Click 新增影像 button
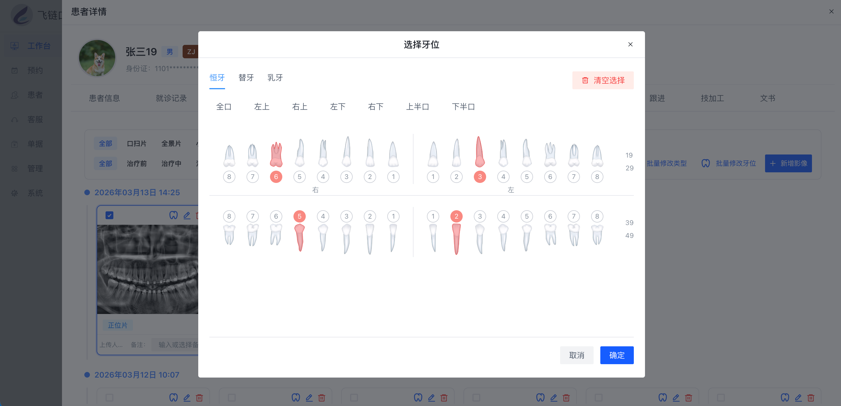 click(x=788, y=163)
